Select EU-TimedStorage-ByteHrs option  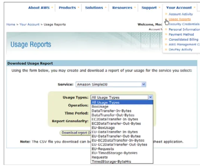122,153
